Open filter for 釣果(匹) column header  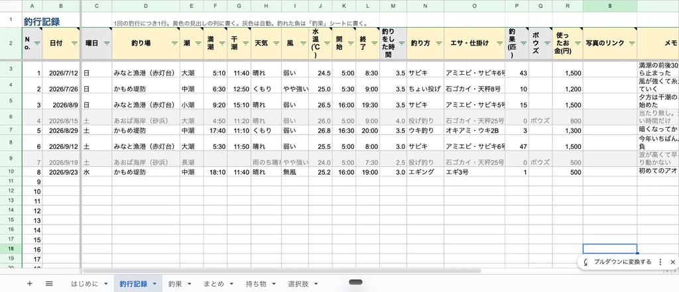click(523, 43)
